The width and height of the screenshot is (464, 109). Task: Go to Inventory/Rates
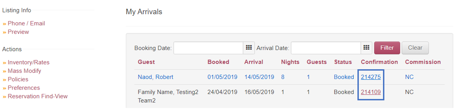click(29, 62)
